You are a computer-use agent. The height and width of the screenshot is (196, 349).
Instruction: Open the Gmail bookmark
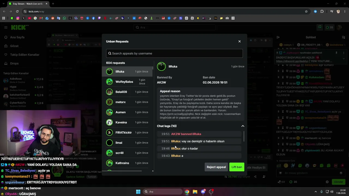coord(41,18)
